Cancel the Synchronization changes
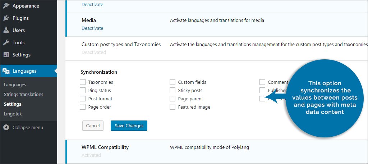This screenshot has width=368, height=164. 93,126
